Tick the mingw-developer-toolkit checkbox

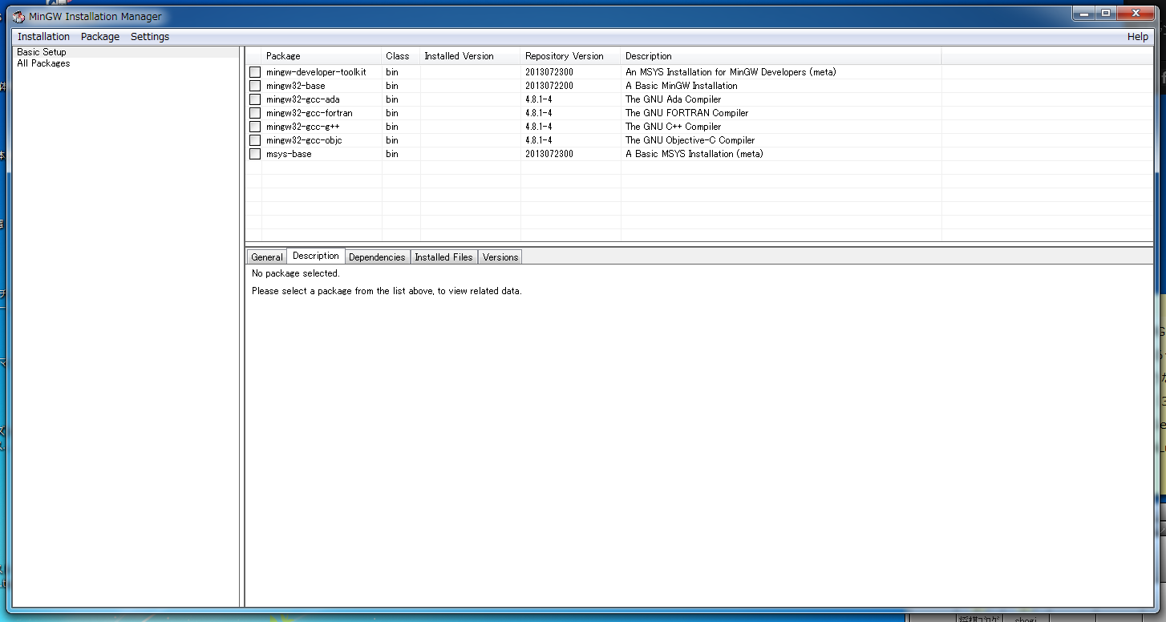pyautogui.click(x=255, y=72)
